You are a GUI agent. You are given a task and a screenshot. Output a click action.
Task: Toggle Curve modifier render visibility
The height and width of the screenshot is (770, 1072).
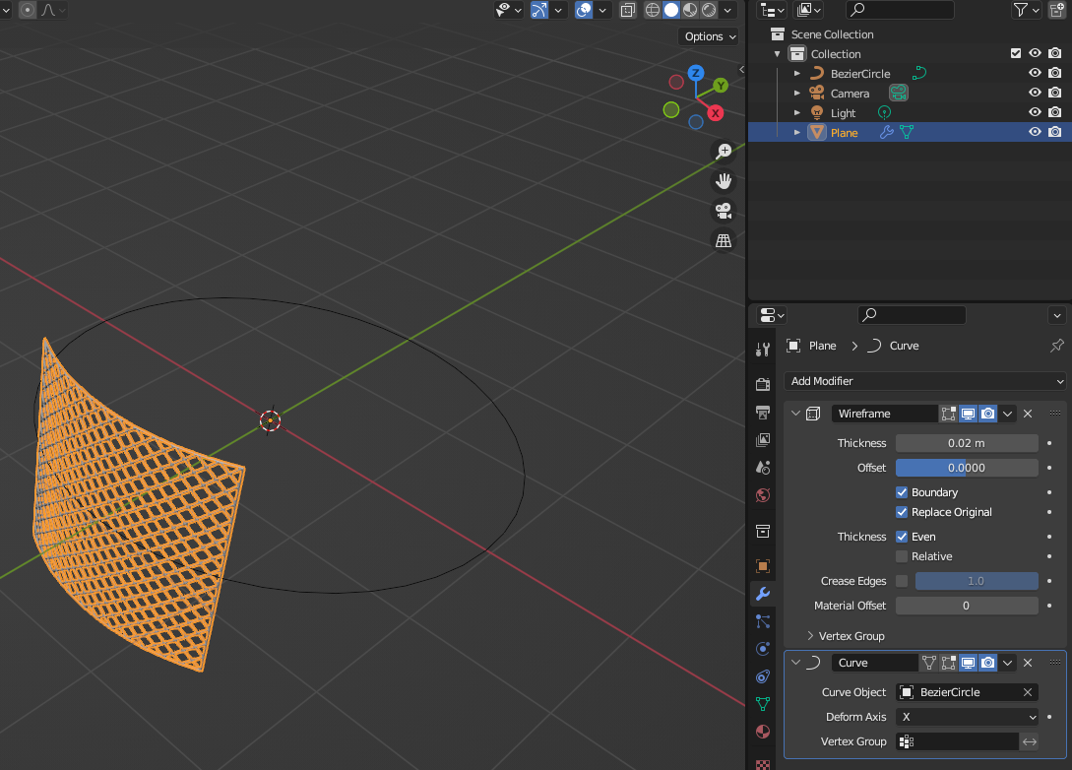coord(988,663)
